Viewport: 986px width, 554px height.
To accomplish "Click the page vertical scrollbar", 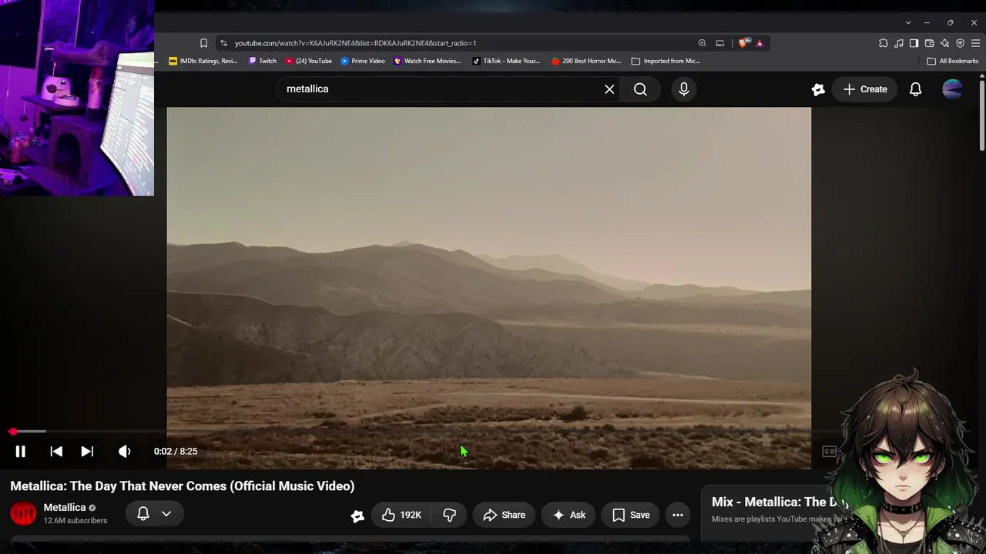I will point(982,114).
